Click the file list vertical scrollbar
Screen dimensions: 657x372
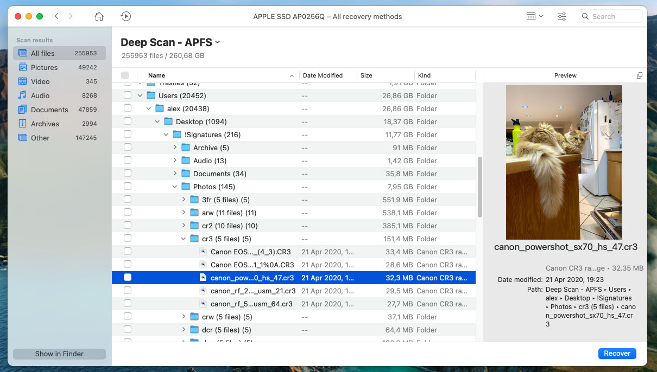(x=479, y=187)
